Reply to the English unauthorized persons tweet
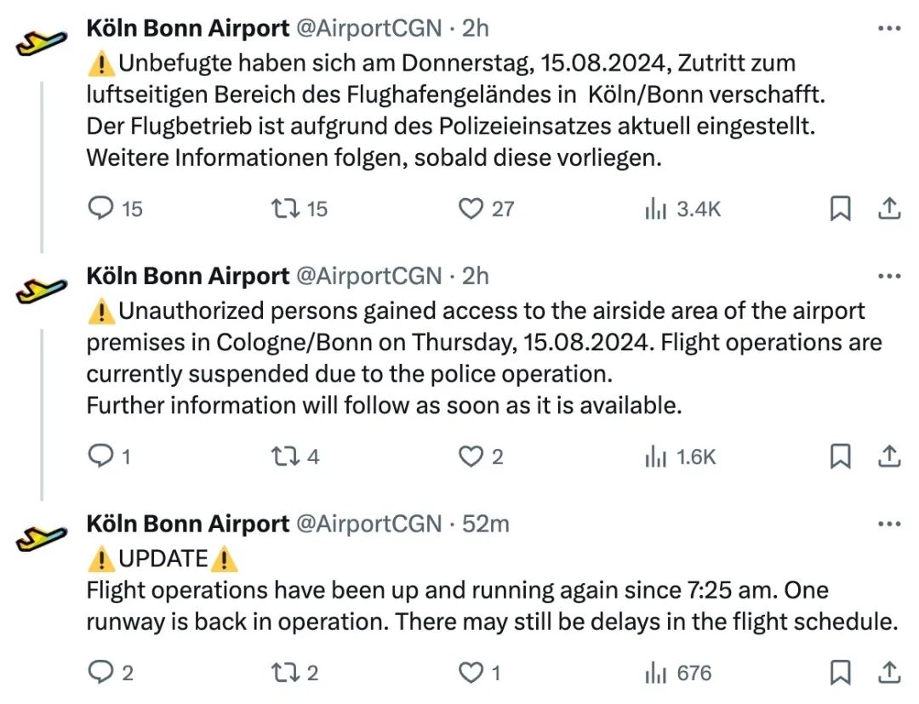 coord(102,457)
